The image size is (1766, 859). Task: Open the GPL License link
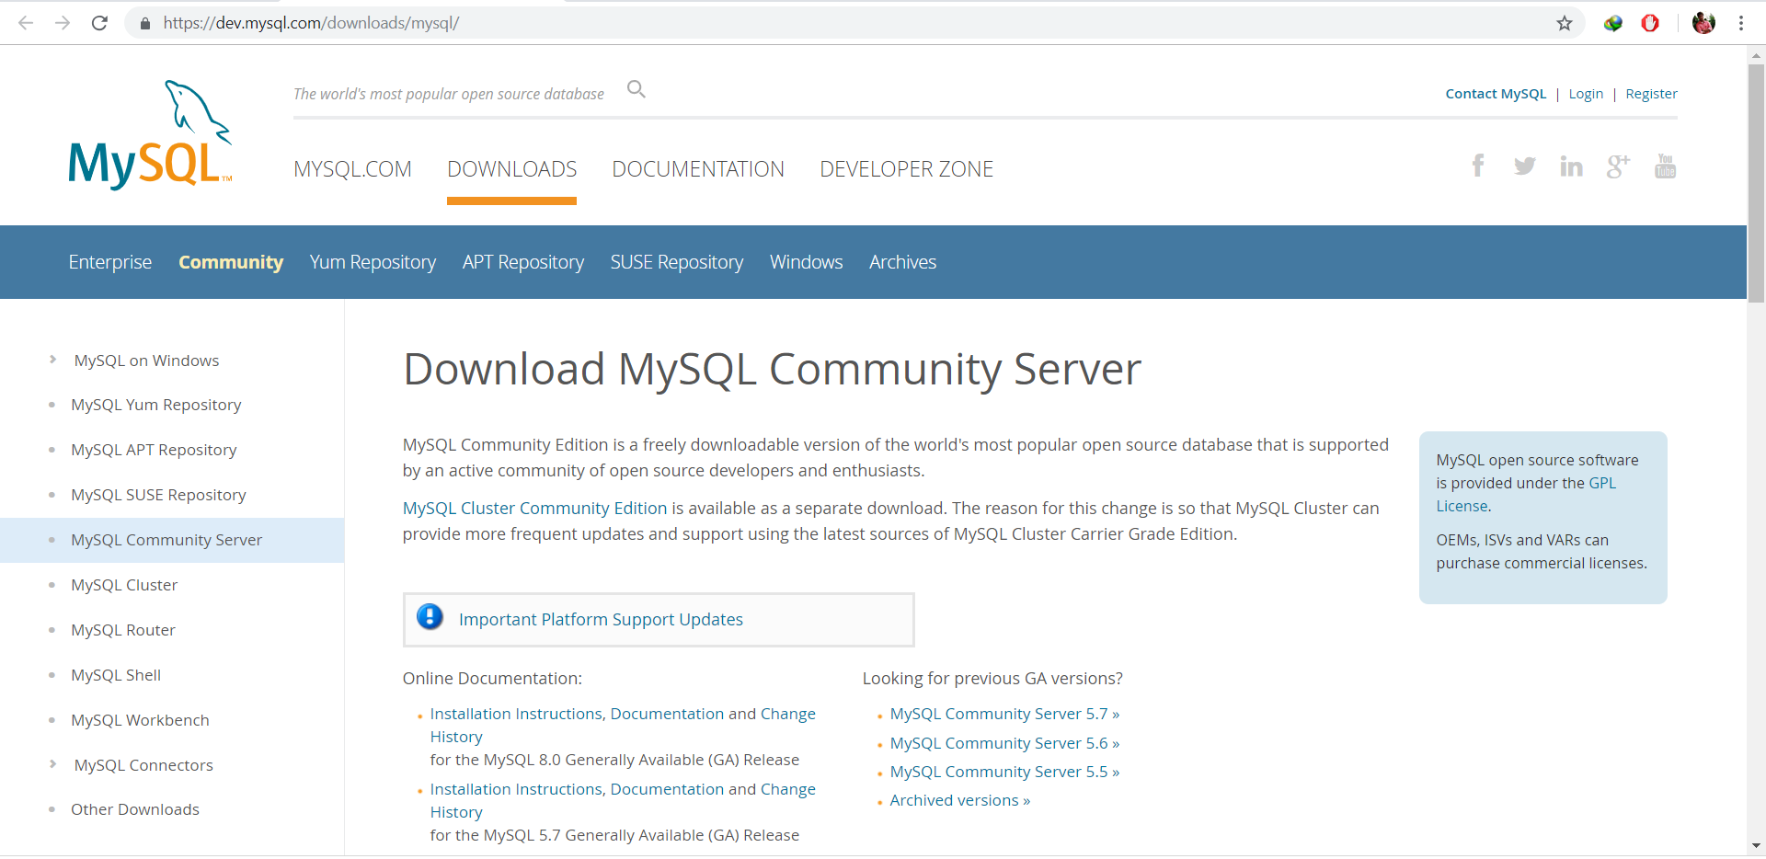(x=1602, y=483)
